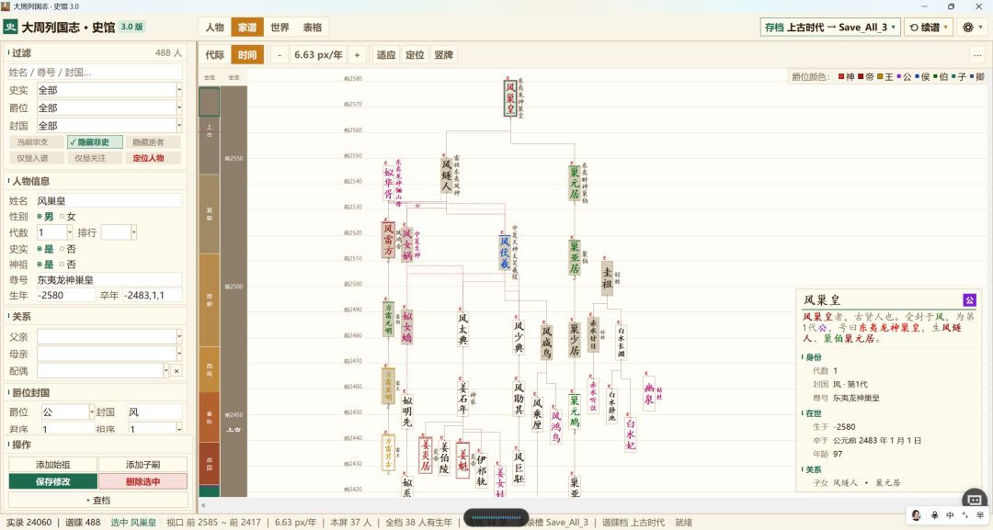Switch to 时间 view mode

[x=247, y=55]
